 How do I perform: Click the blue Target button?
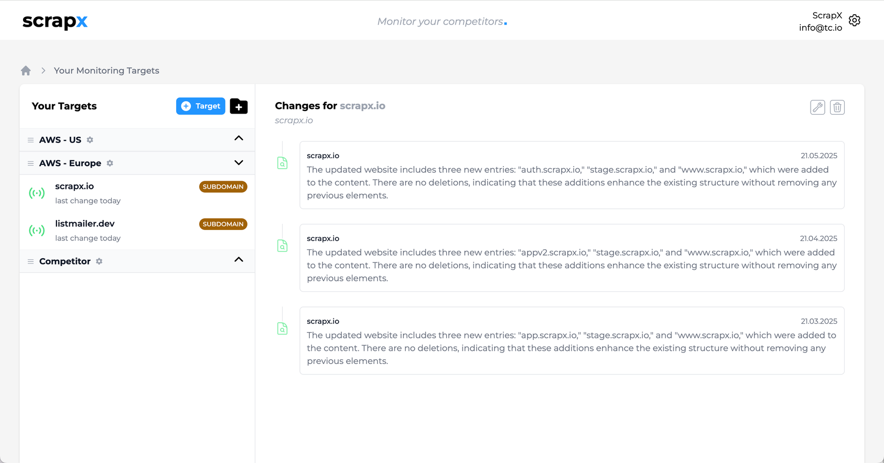200,106
